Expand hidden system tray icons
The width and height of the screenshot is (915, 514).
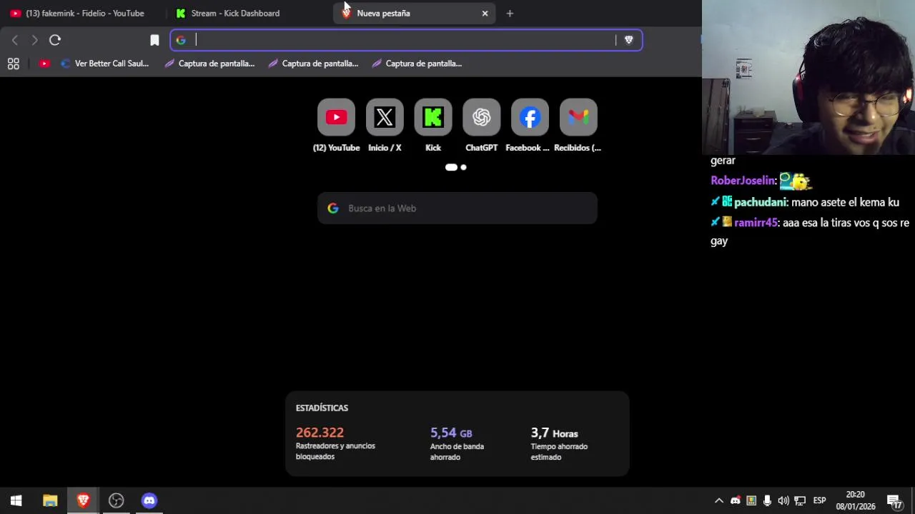tap(719, 500)
